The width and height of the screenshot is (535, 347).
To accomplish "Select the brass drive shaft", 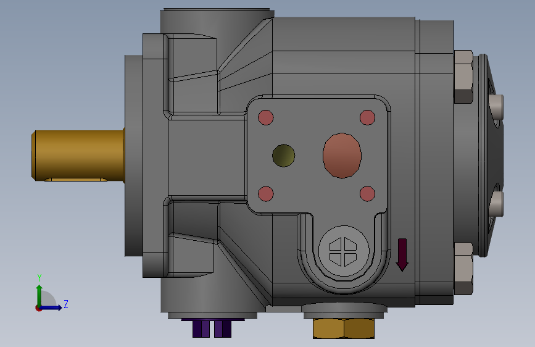I will (78, 156).
